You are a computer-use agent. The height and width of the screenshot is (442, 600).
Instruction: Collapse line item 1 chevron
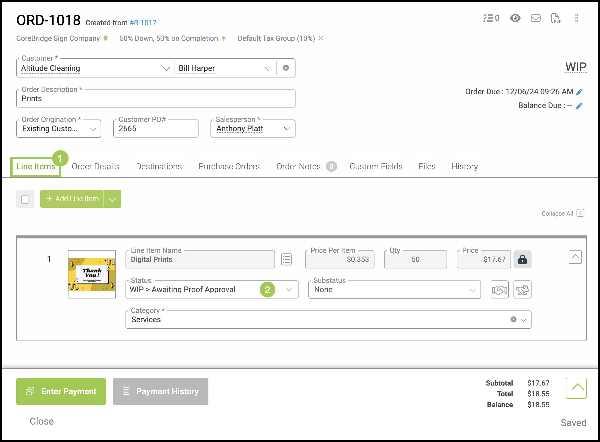tap(575, 257)
